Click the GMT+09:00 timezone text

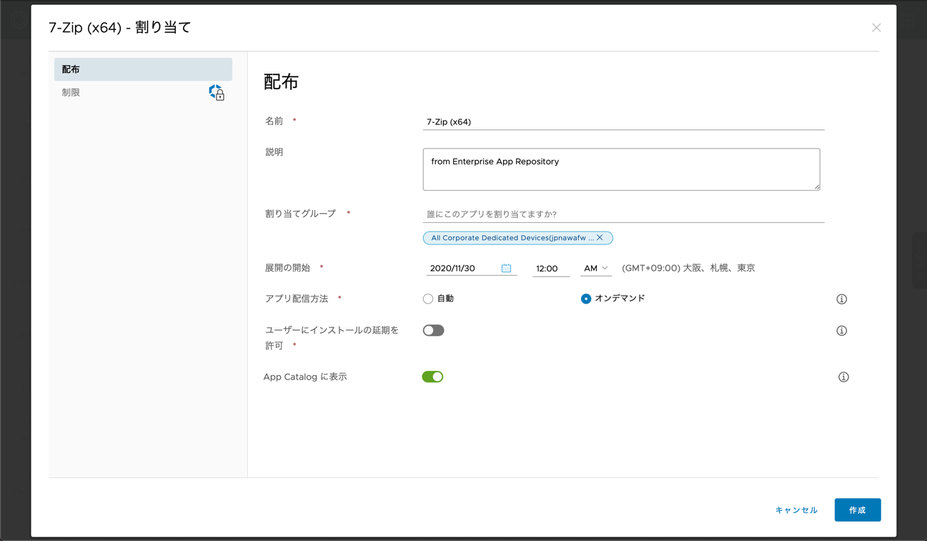click(x=688, y=268)
